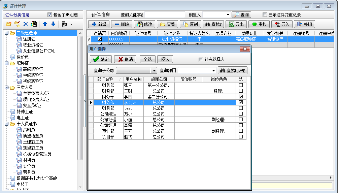Click the 查找用户 binoculars button in dialog
Screen dimensions: 338x193
tap(232, 70)
